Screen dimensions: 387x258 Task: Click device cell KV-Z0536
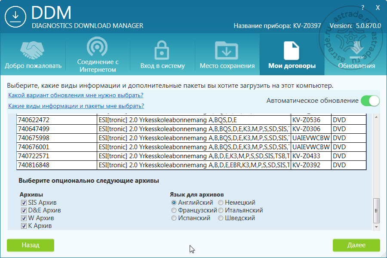point(311,120)
